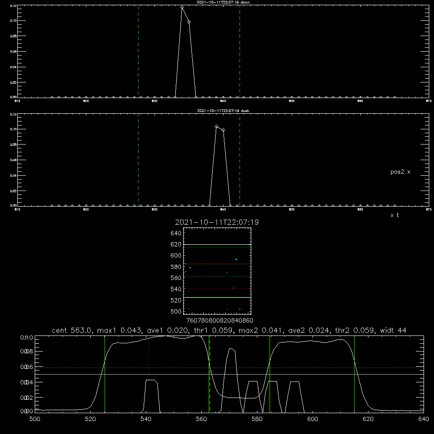This screenshot has height=434, width=434.
Task: Click the '500' x-axis label of bottom plot
Action: (x=35, y=419)
